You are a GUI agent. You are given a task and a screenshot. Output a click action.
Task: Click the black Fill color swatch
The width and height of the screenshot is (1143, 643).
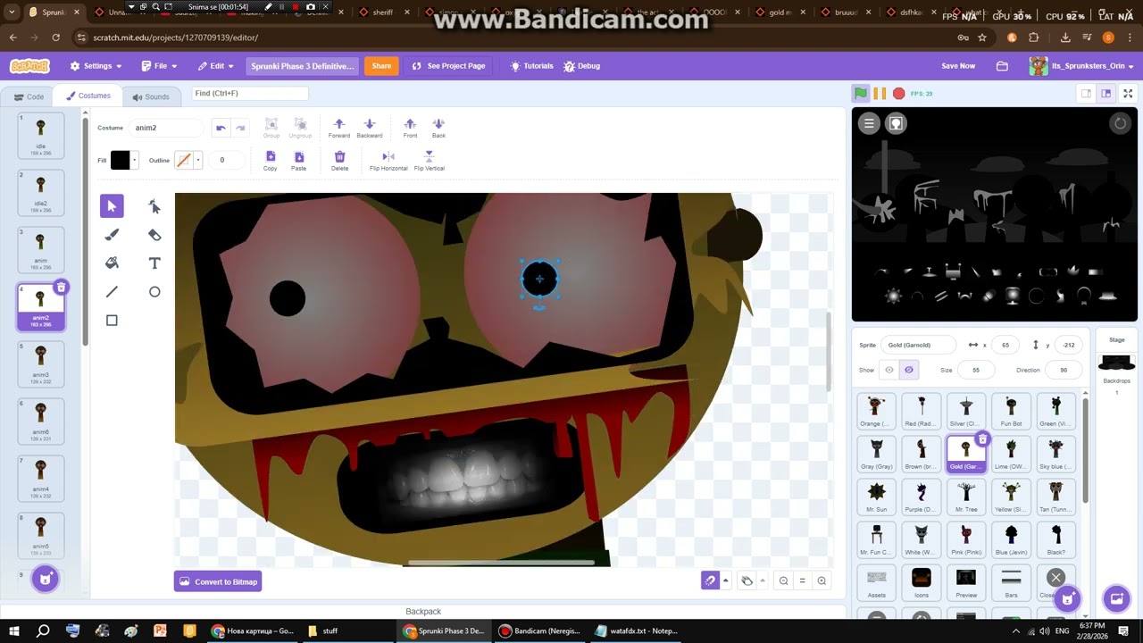121,160
